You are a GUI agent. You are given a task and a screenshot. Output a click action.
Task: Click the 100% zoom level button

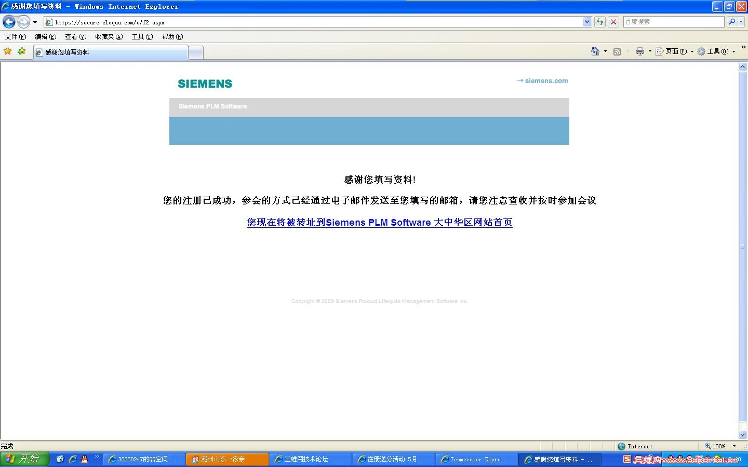click(x=715, y=446)
